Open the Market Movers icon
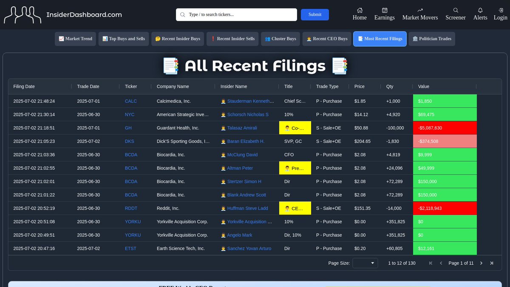This screenshot has height=287, width=510. 420,10
